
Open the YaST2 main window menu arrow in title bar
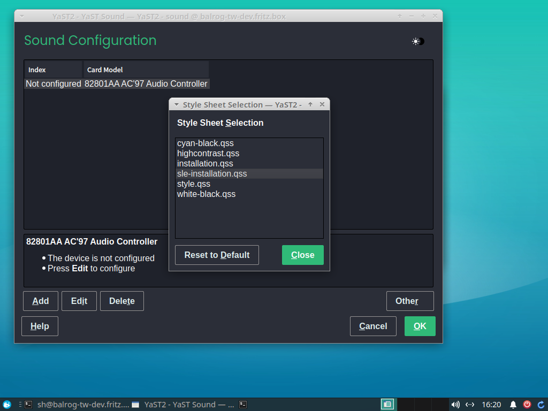tap(21, 16)
